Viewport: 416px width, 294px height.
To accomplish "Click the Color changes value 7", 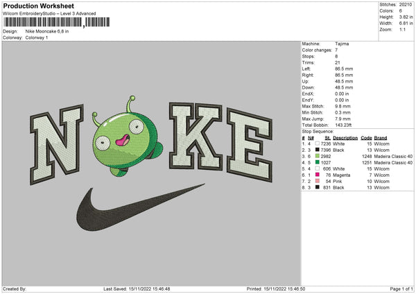I will pos(336,50).
